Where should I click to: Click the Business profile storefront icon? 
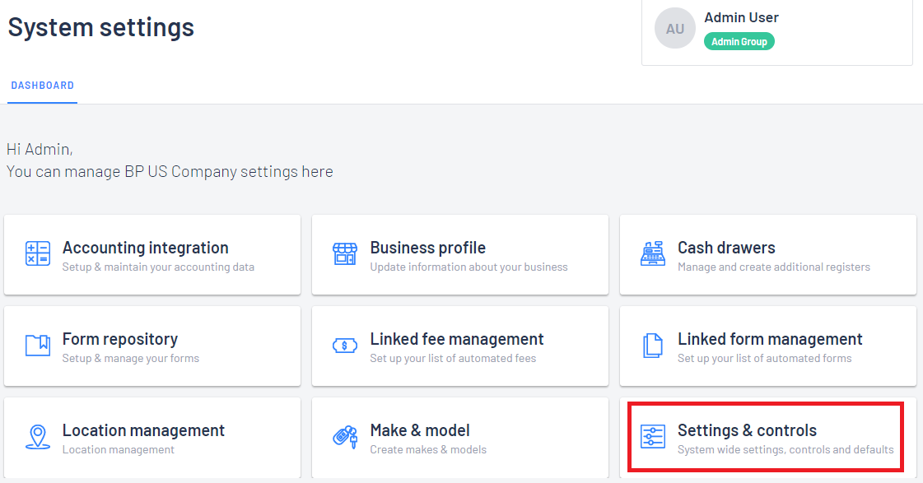click(345, 253)
